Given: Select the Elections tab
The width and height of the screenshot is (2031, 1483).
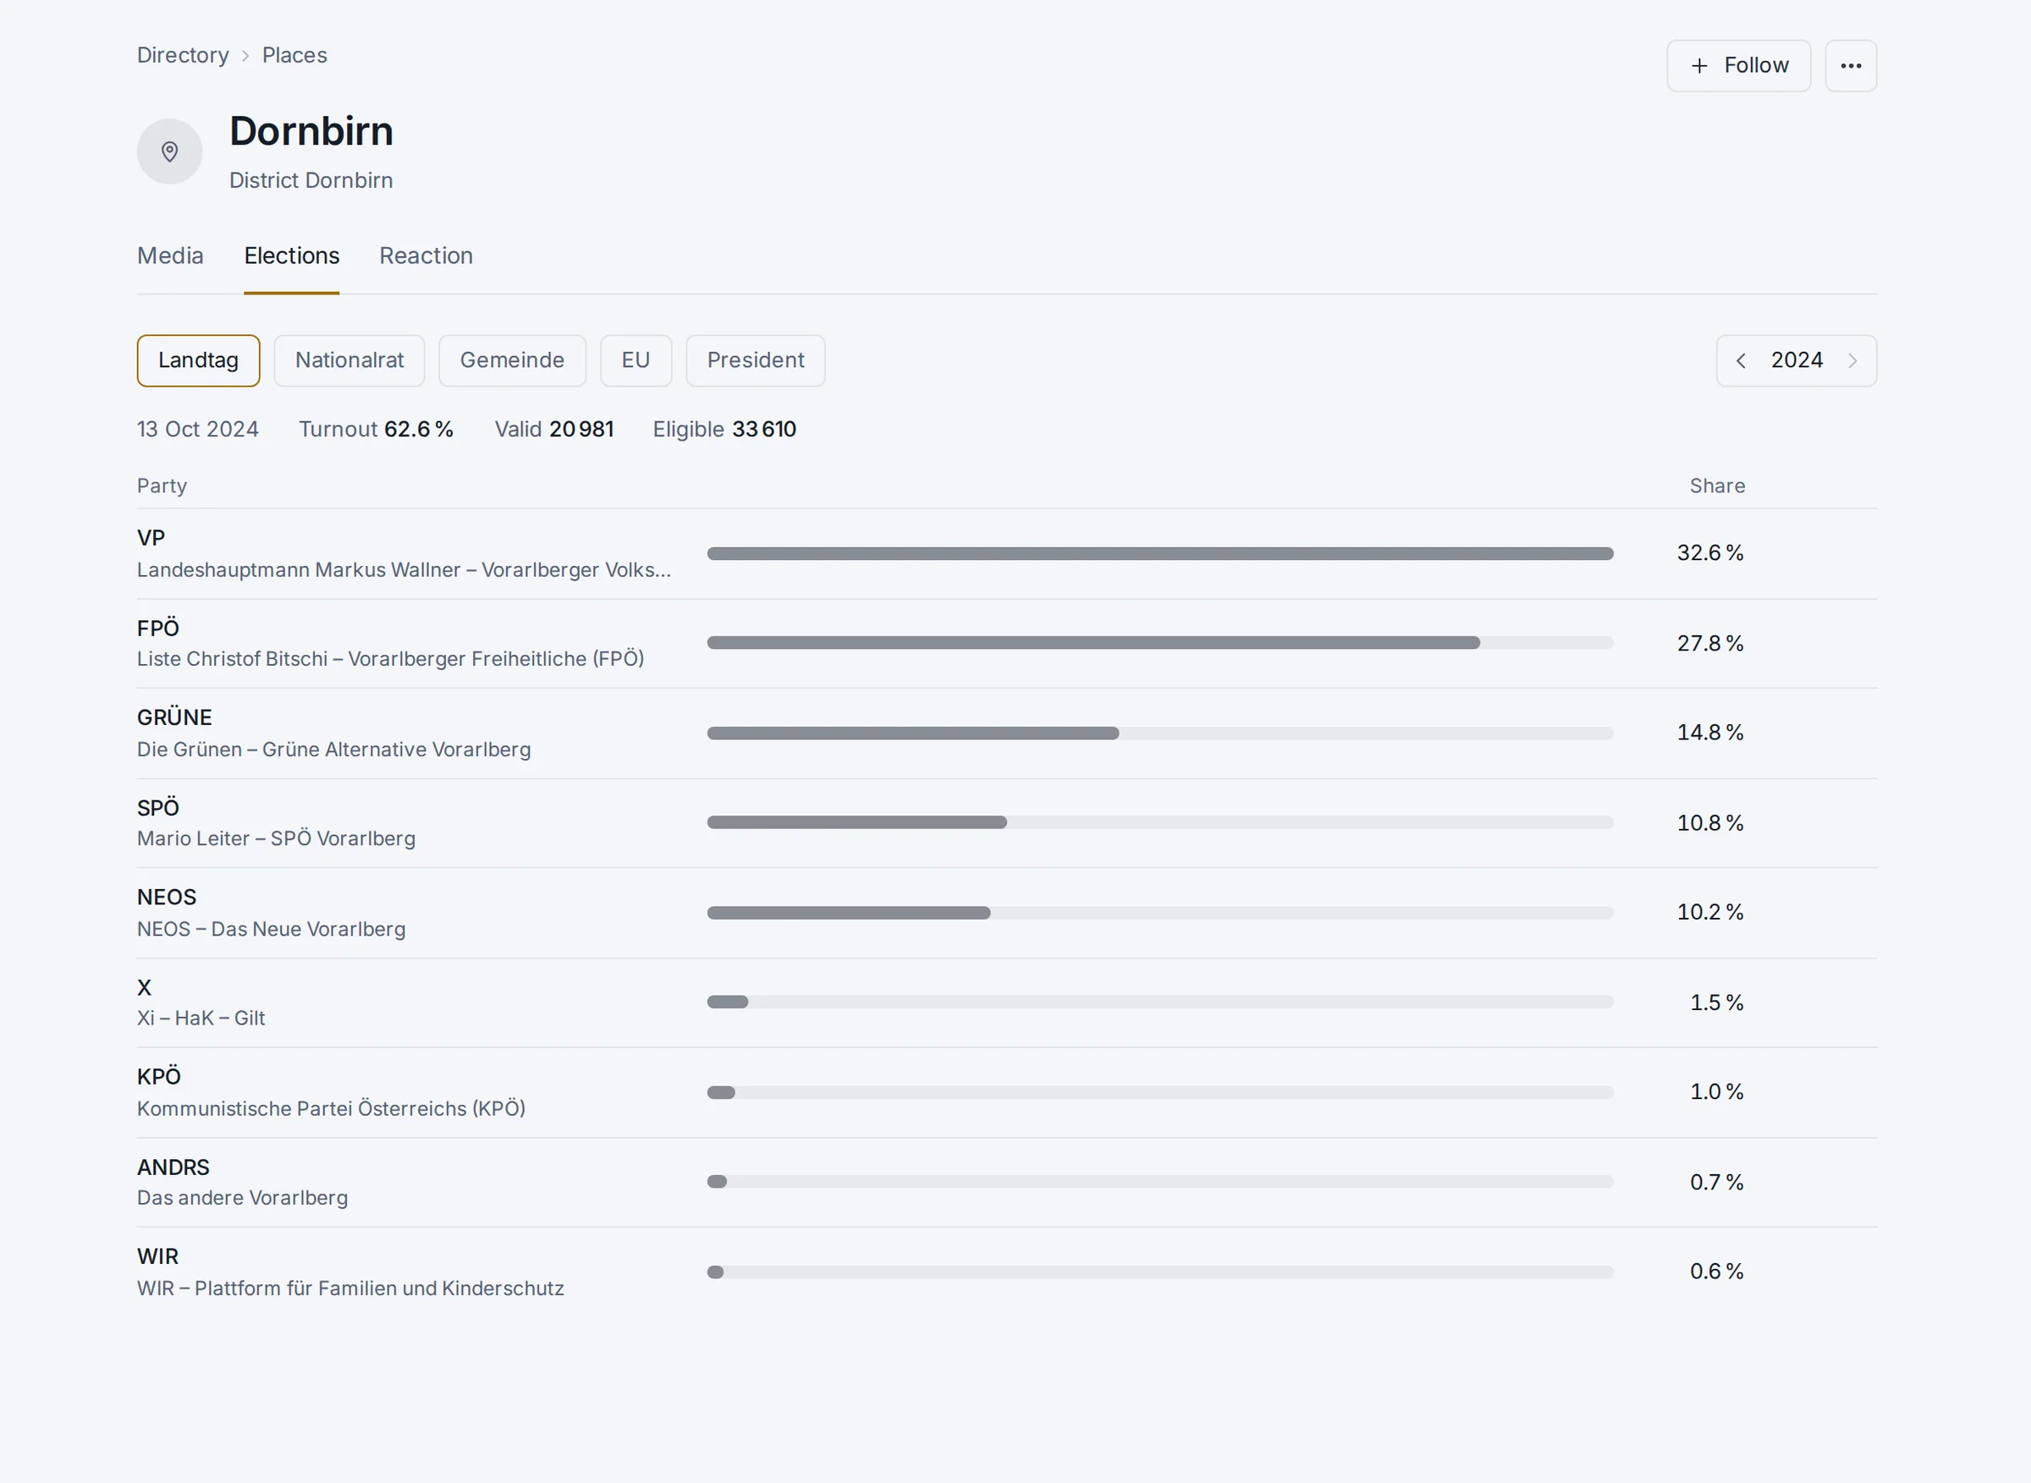Looking at the screenshot, I should click(x=292, y=255).
